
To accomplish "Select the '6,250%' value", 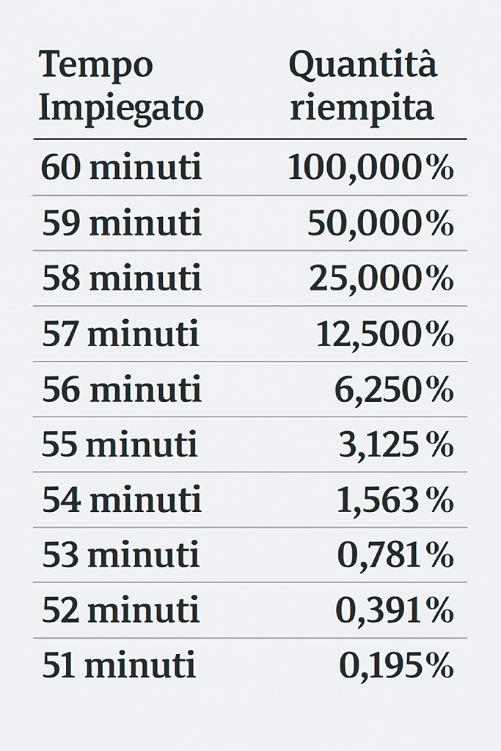I will coord(394,390).
